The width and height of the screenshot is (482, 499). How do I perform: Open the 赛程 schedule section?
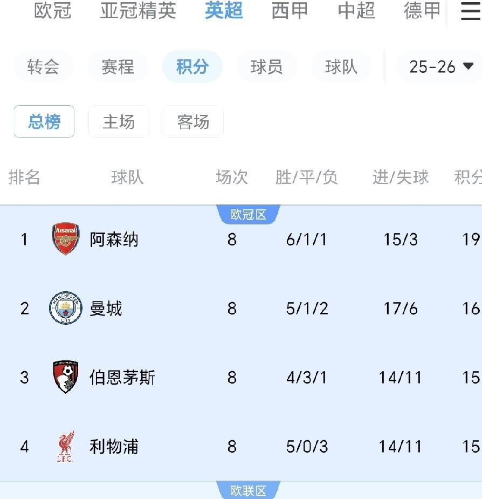(118, 67)
